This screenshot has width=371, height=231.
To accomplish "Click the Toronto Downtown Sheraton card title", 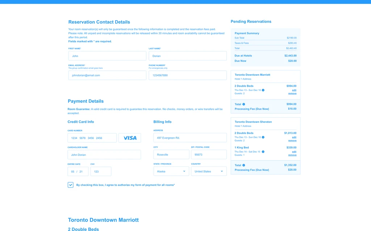I will click(253, 122).
